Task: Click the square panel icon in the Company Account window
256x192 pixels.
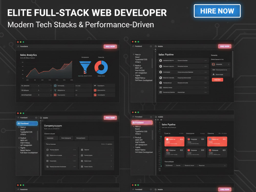Action: click(x=36, y=118)
